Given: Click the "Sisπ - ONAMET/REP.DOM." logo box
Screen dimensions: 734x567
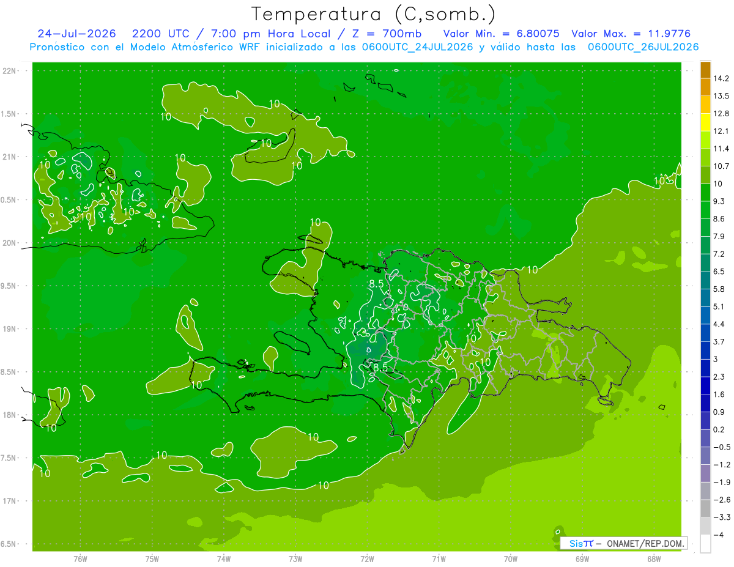Looking at the screenshot, I should (x=623, y=543).
